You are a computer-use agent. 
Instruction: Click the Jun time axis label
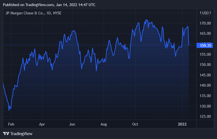click(x=72, y=124)
